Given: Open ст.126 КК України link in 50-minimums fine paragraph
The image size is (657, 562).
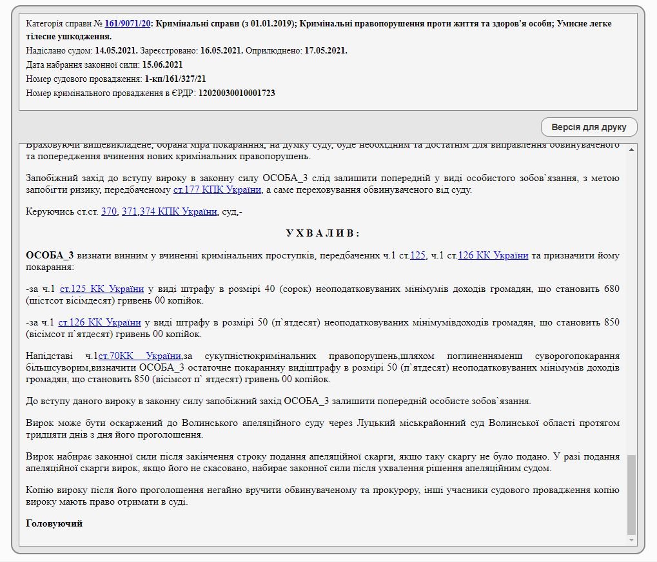Looking at the screenshot, I should coord(99,322).
